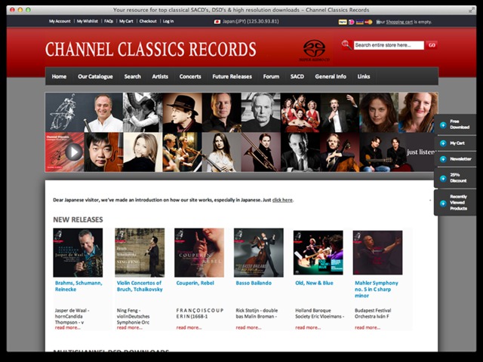483x362 pixels.
Task: Open the My Wishlist link
Action: (x=88, y=21)
